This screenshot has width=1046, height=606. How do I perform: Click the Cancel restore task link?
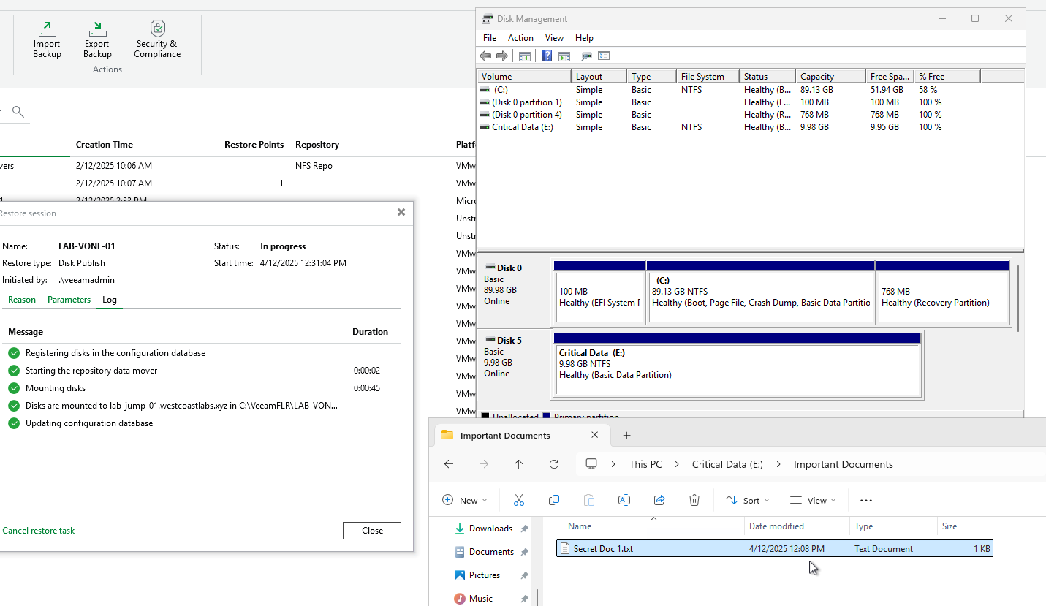[x=39, y=531]
